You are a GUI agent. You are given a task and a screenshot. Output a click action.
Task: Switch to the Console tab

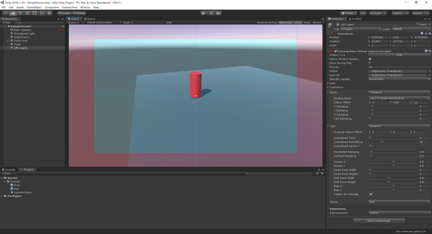coord(9,170)
